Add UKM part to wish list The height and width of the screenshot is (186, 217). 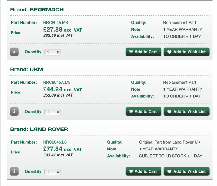click(187, 111)
